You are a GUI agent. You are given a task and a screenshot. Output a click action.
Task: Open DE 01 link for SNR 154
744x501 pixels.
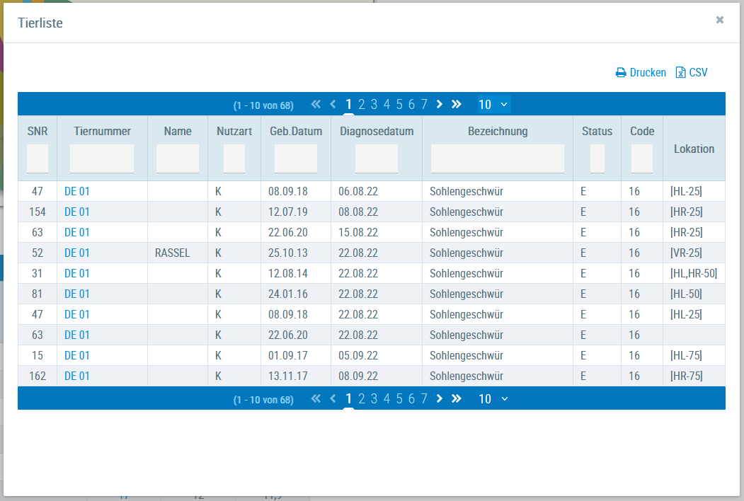[77, 212]
